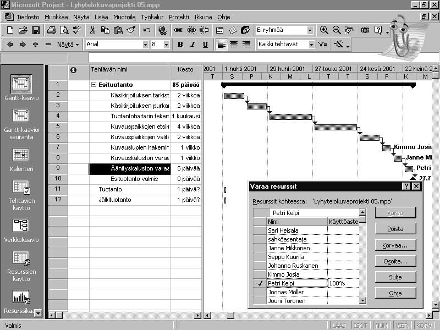Screen dimensions: 440x330
Task: Save the project with the floppy disk icon
Action: pos(36,30)
